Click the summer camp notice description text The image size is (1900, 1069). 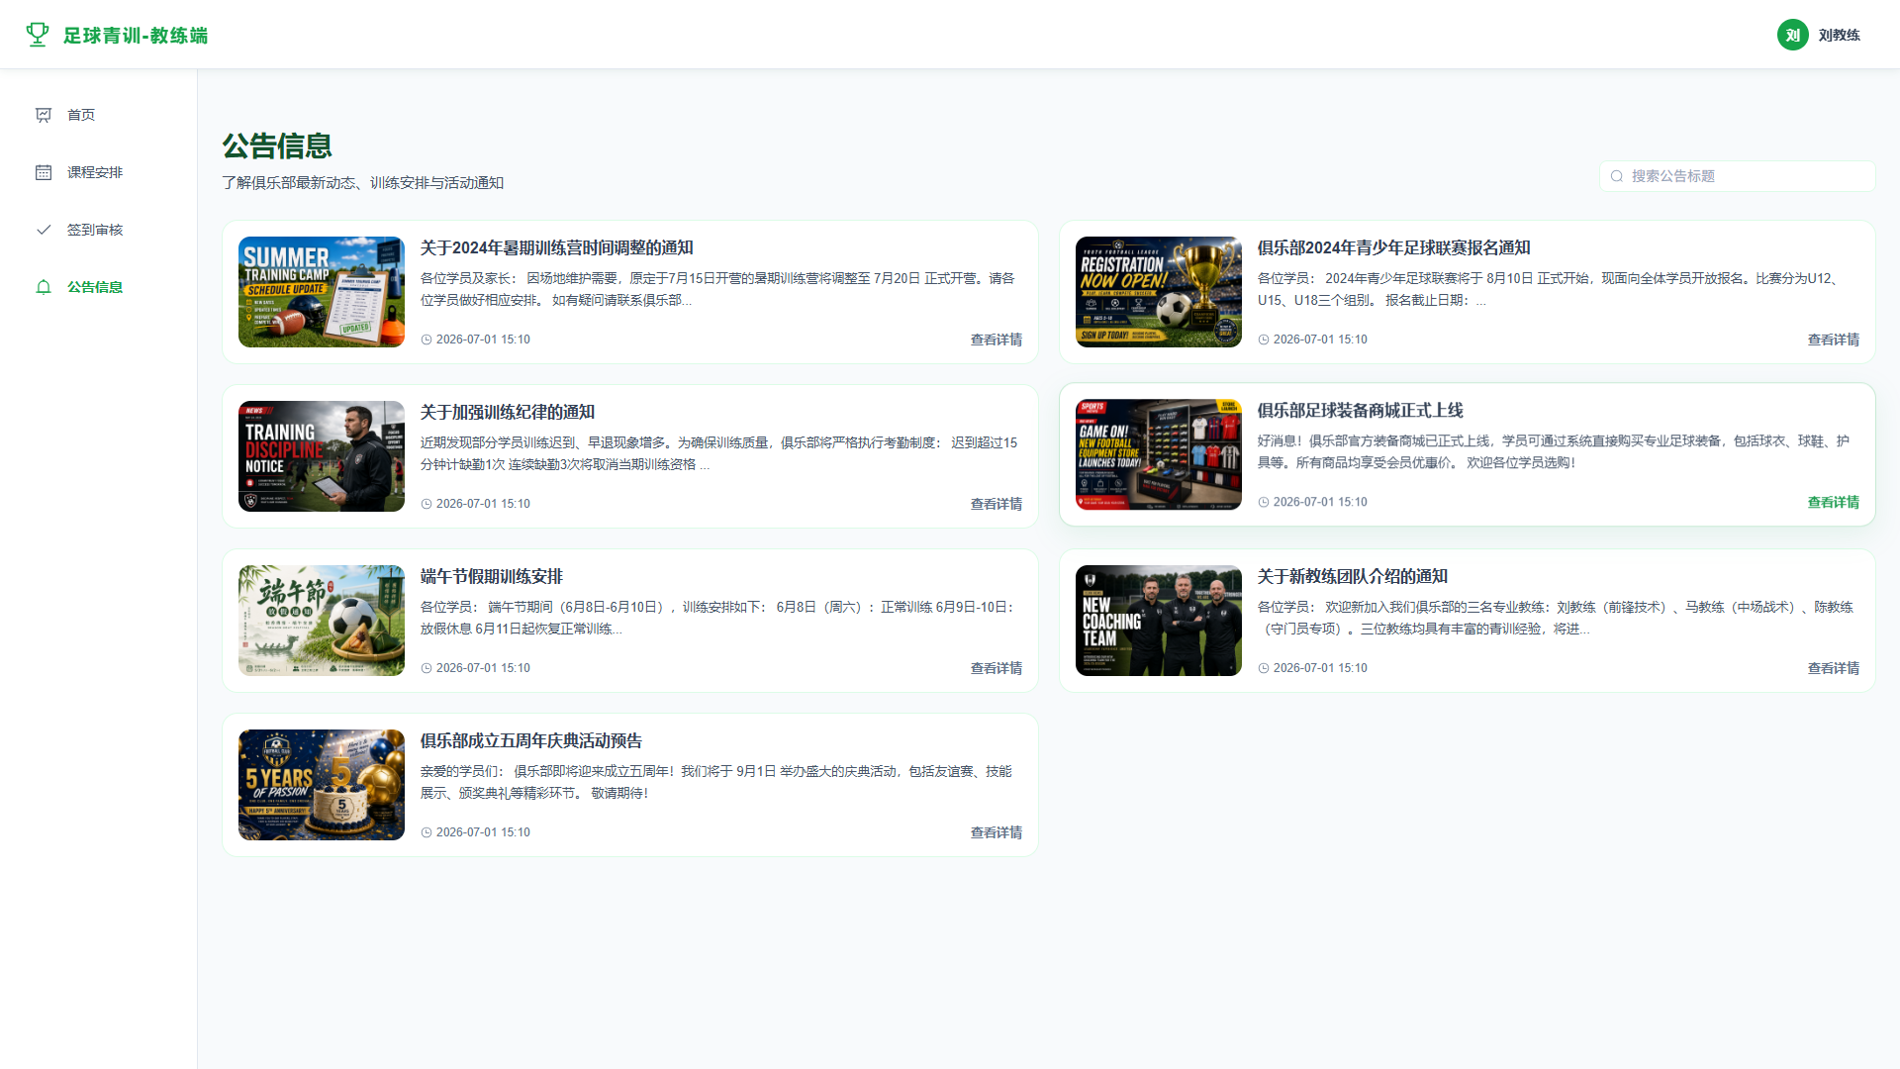(717, 289)
